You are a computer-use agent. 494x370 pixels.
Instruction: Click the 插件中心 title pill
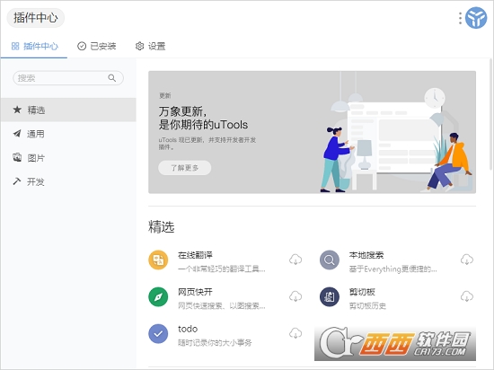[x=36, y=18]
